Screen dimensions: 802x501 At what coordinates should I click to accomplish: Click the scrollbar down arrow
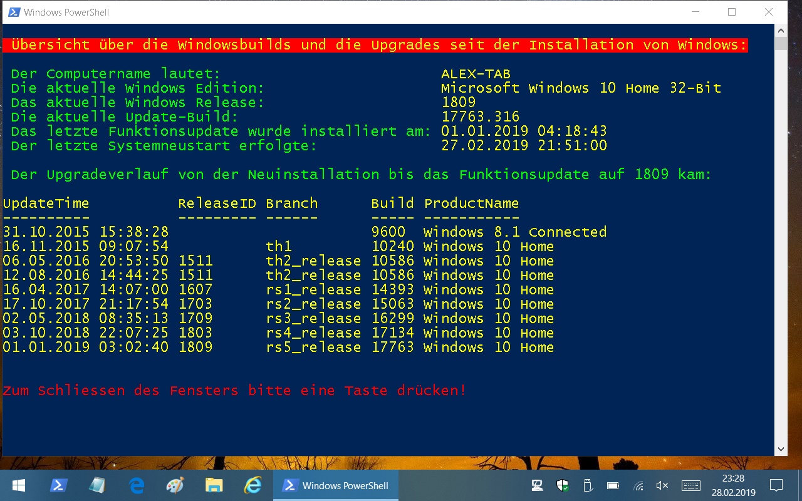[781, 449]
